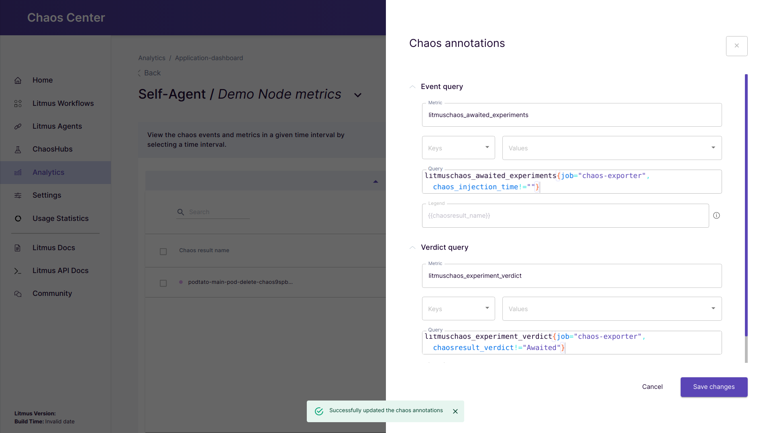Click the Legend info icon
Image resolution: width=771 pixels, height=433 pixels.
click(x=716, y=216)
